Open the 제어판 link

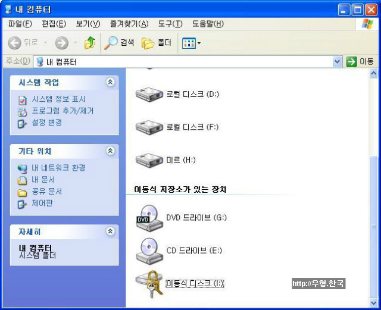click(x=42, y=203)
